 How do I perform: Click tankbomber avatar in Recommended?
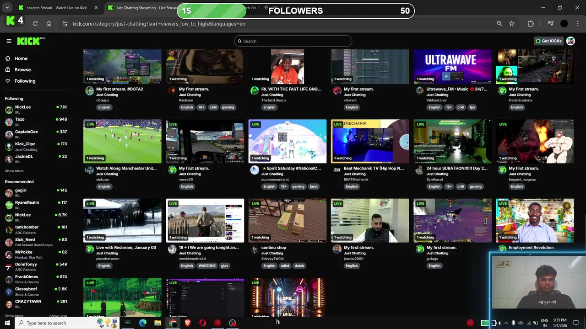point(9,230)
